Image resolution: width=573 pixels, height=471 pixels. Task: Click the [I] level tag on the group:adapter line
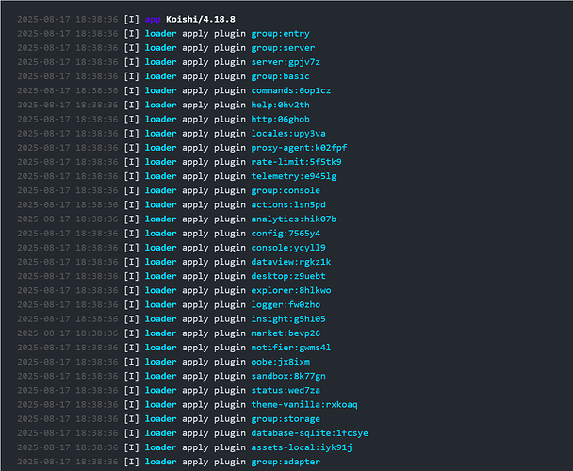click(x=131, y=462)
